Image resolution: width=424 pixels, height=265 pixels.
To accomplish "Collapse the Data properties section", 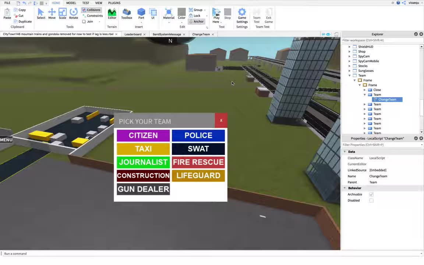I will coord(345,152).
